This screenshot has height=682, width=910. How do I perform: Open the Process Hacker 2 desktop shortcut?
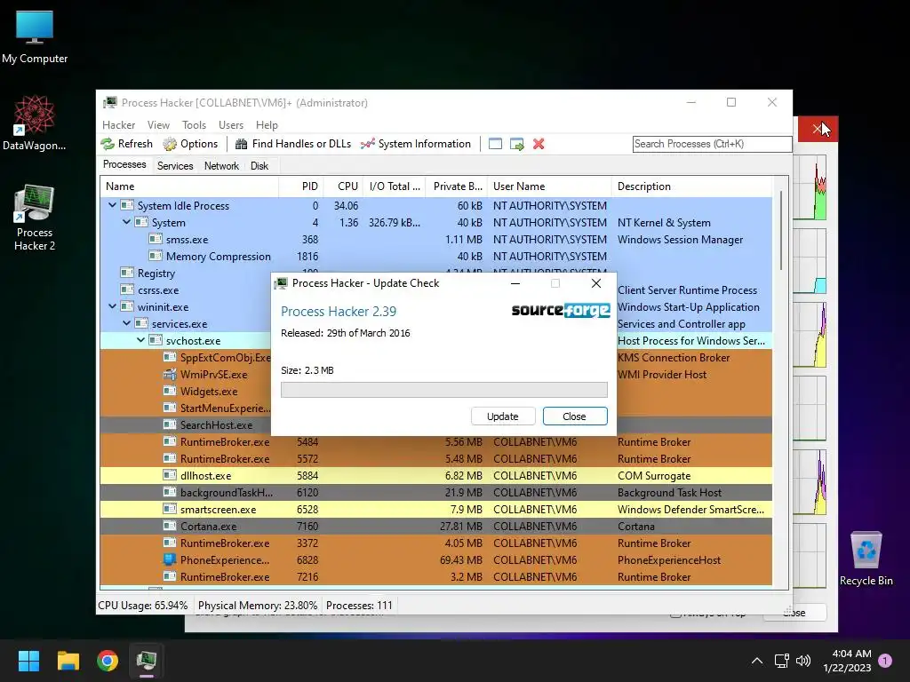point(35,218)
